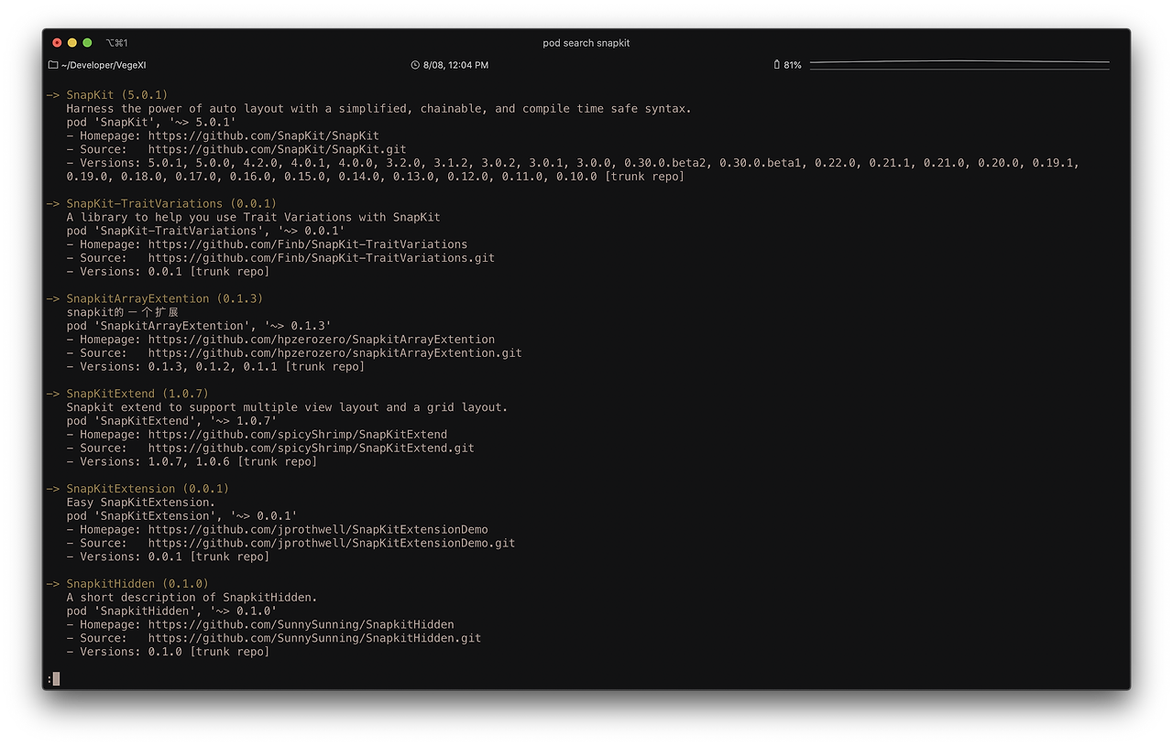Click the SnapKitExtend grid layout description
1173x746 pixels.
click(x=287, y=407)
